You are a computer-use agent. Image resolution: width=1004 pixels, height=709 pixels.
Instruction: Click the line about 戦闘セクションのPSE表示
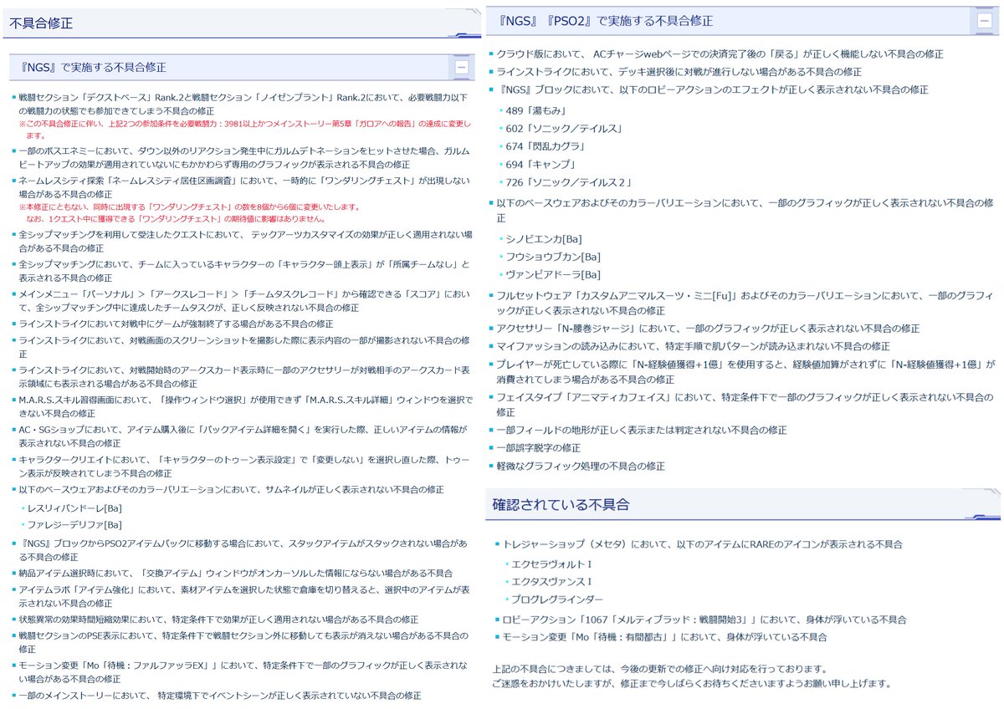(244, 642)
